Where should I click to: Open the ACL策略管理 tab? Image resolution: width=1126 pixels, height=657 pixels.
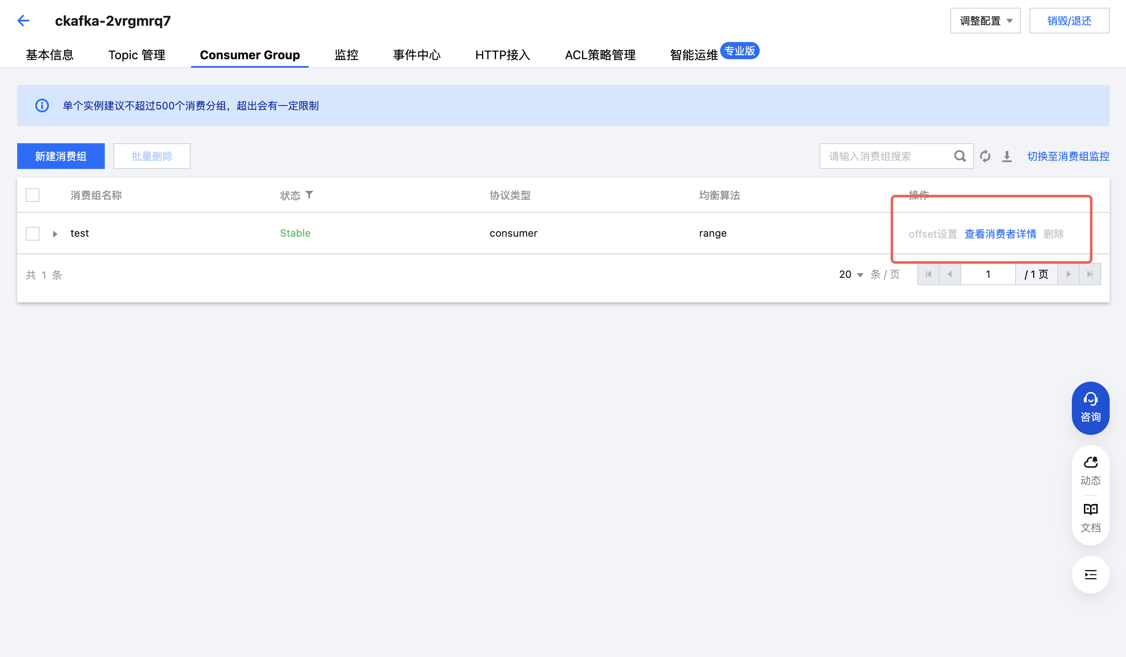tap(600, 55)
